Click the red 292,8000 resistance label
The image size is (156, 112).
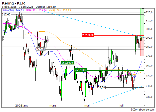[88, 35]
